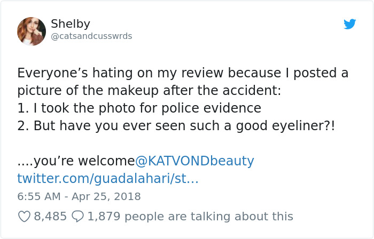Like the tweet with the heart icon

[x=24, y=217]
